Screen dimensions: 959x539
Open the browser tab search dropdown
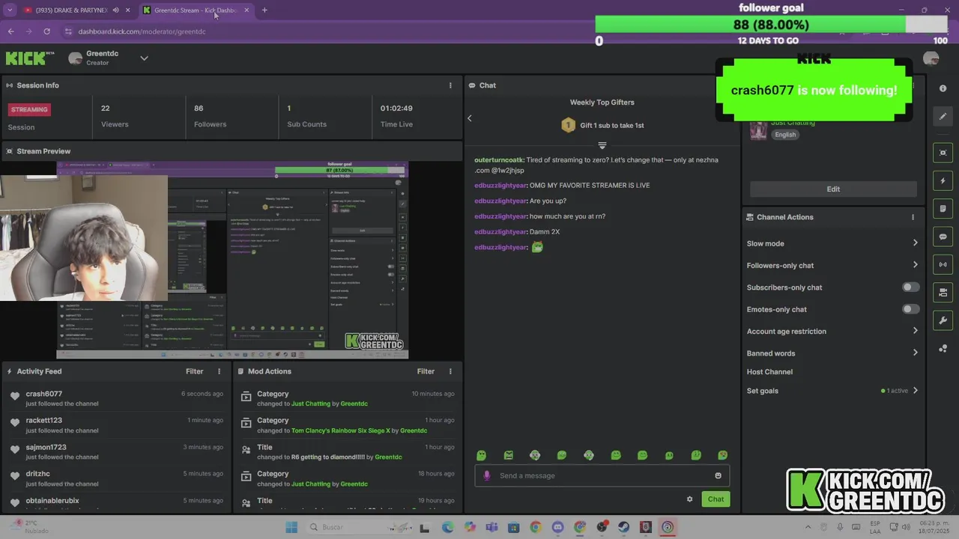(10, 10)
